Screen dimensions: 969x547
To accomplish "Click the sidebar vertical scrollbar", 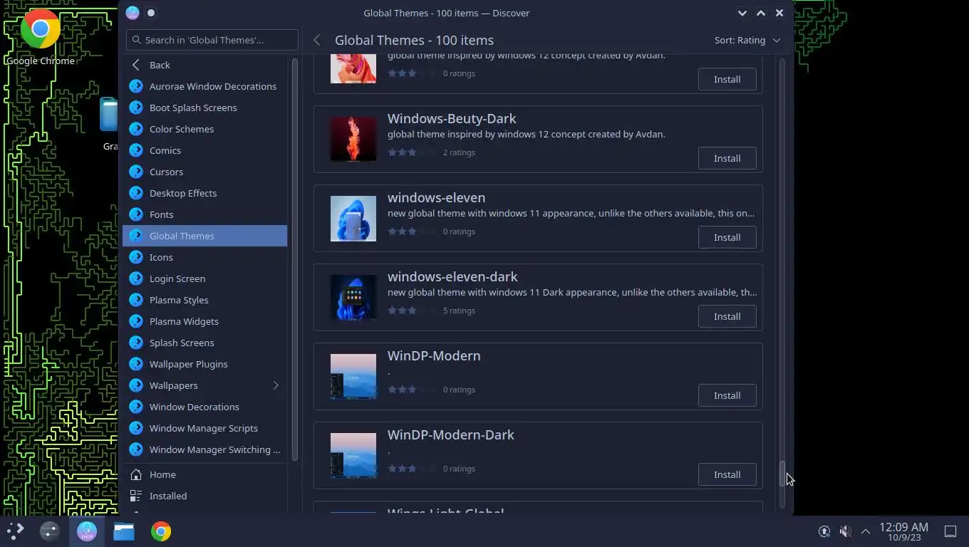I will [295, 259].
